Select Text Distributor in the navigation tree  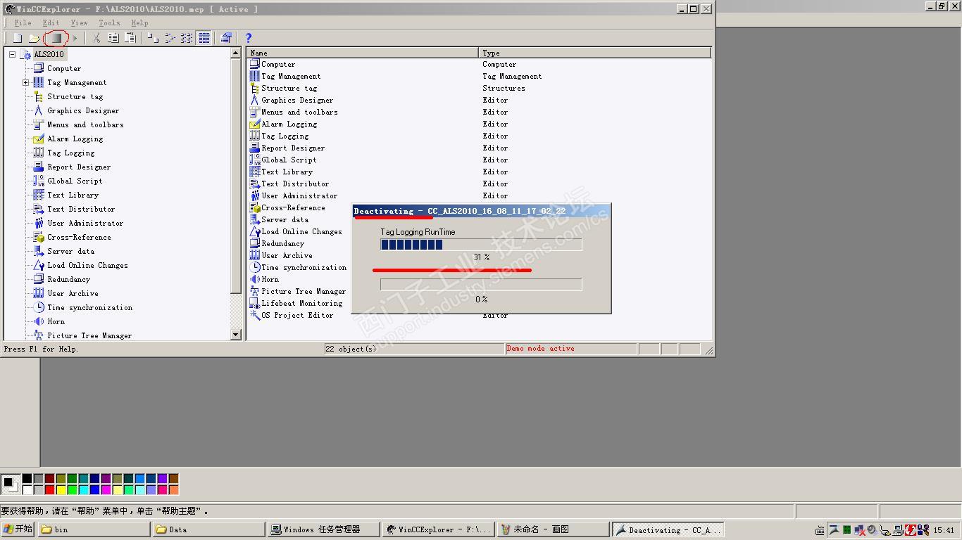pyautogui.click(x=81, y=209)
